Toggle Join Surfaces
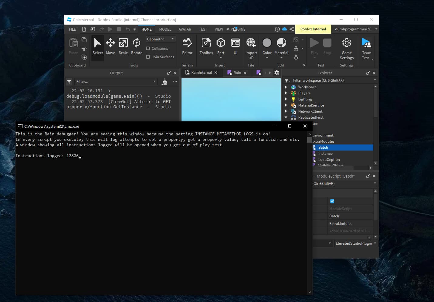The width and height of the screenshot is (434, 302). pyautogui.click(x=148, y=57)
